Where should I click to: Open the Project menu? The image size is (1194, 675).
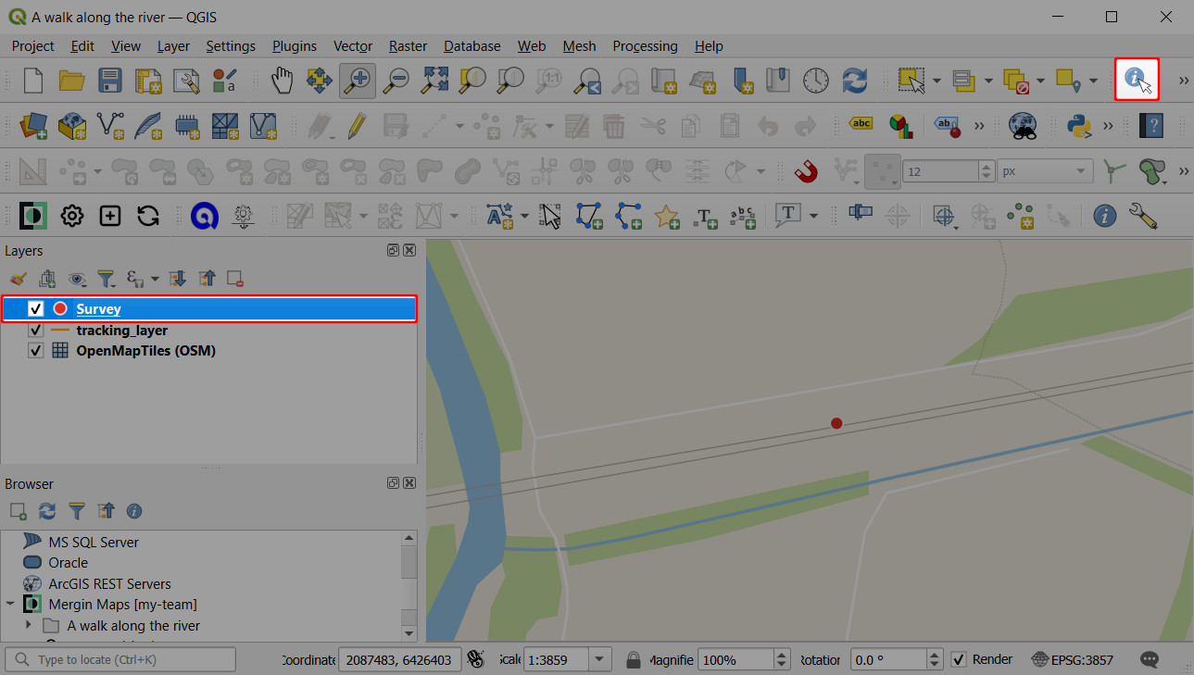click(x=32, y=45)
